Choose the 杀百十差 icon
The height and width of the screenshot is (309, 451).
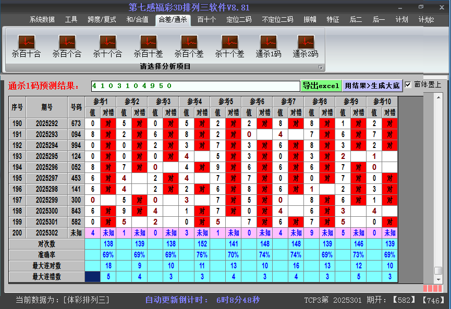coord(148,43)
